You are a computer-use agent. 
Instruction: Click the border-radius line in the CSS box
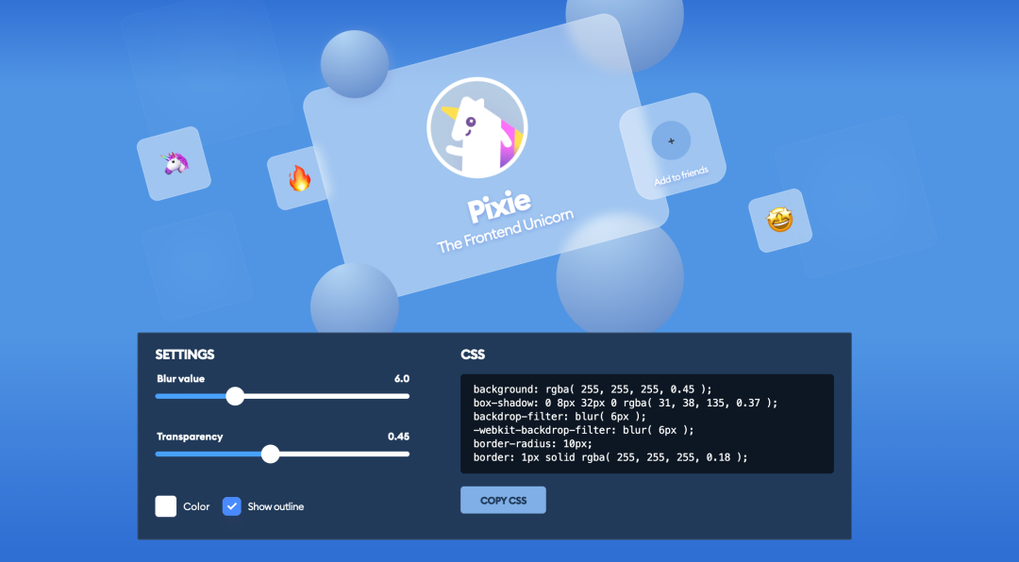point(533,444)
